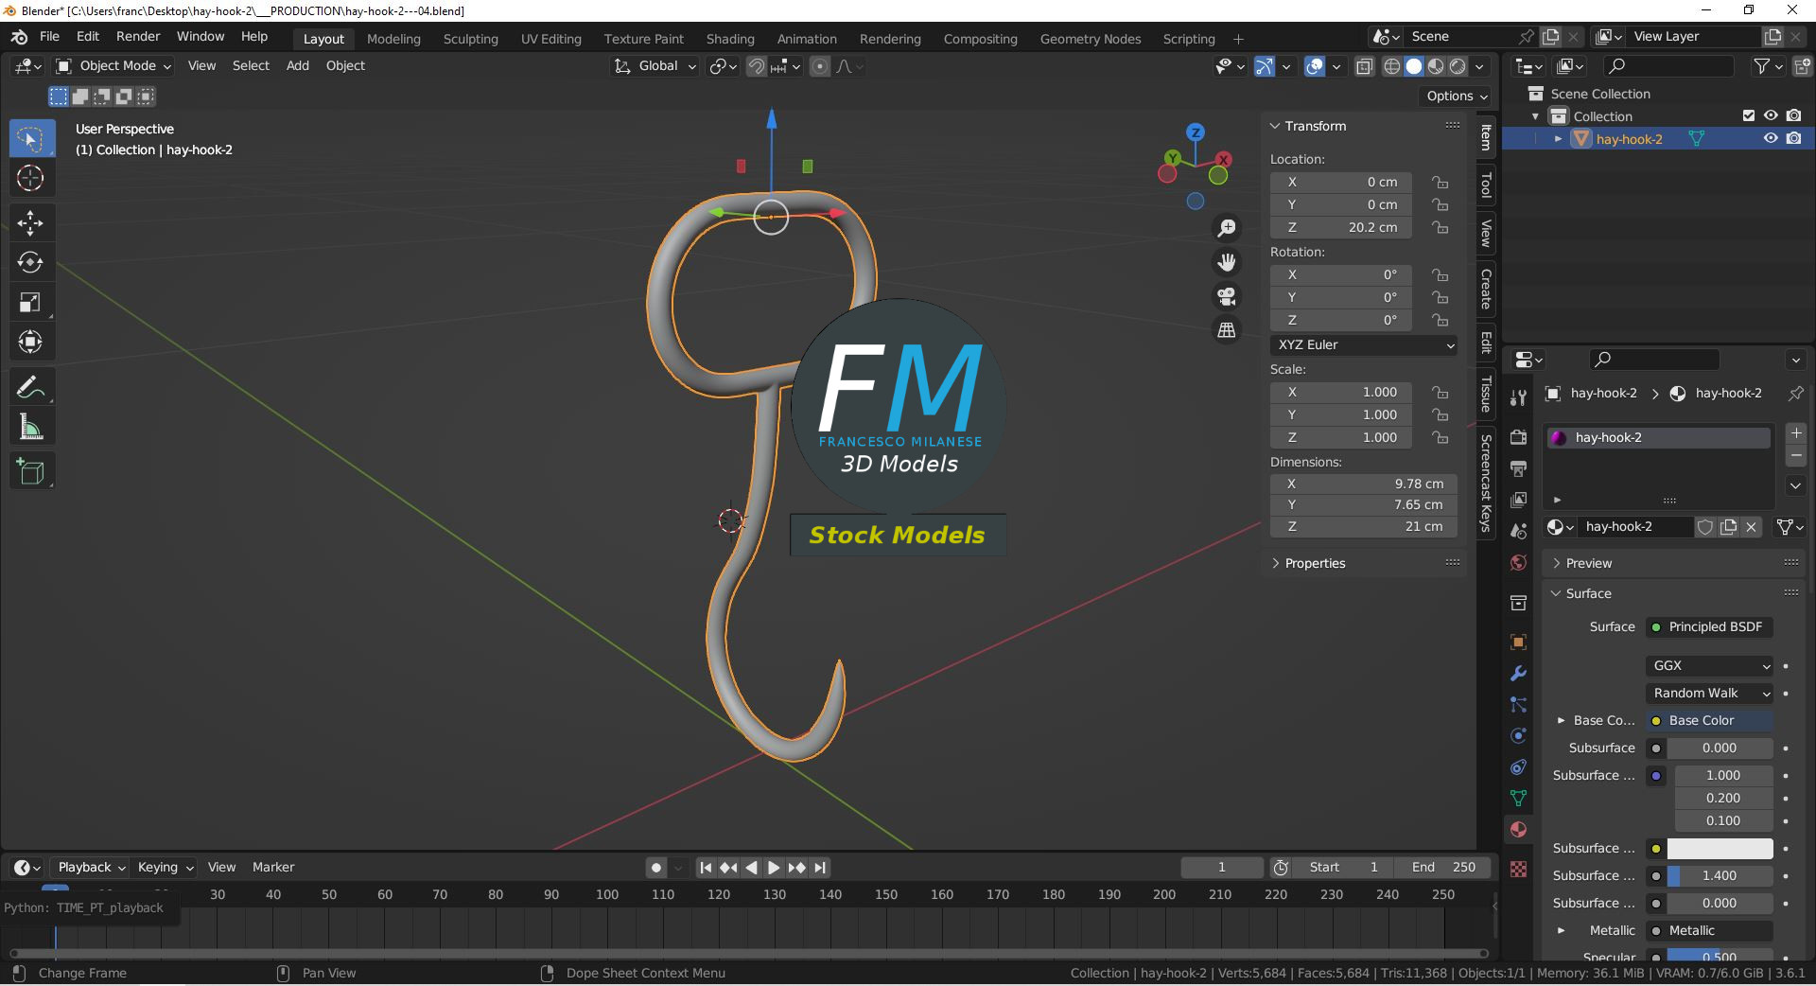Click the Subsurface IOR 1.400 slider
1816x986 pixels.
[x=1720, y=876]
